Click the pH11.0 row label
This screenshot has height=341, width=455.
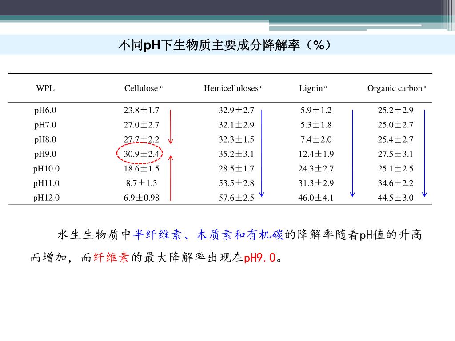tap(46, 183)
